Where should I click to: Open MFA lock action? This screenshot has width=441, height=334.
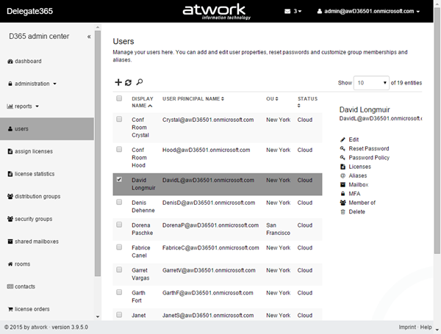tap(355, 194)
